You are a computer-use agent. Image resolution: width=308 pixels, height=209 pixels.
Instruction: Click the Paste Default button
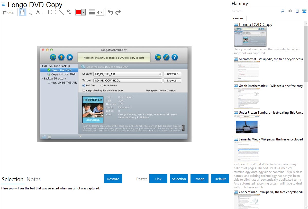tap(220, 179)
